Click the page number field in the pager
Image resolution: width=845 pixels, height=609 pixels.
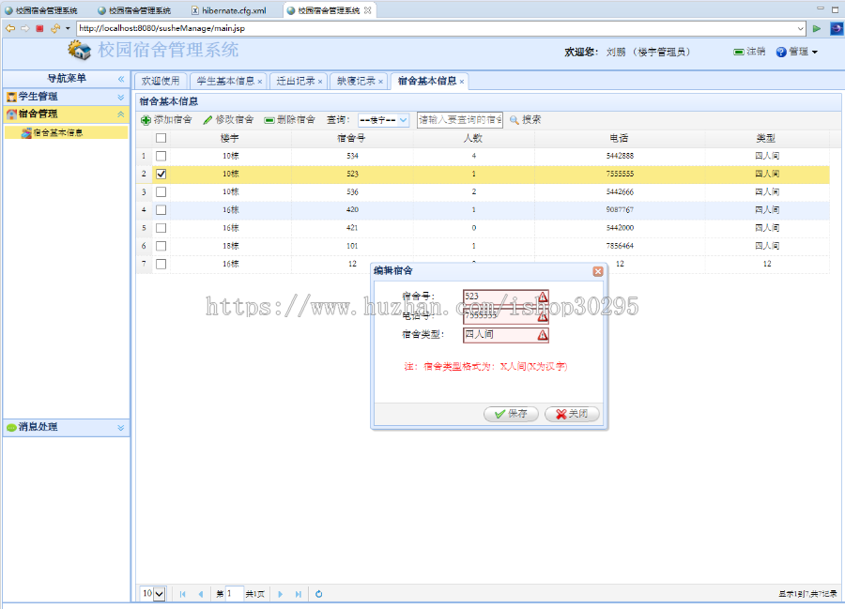click(x=235, y=594)
